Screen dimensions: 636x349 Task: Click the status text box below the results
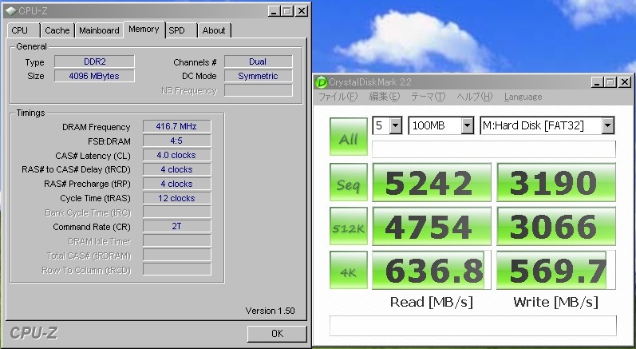click(473, 326)
